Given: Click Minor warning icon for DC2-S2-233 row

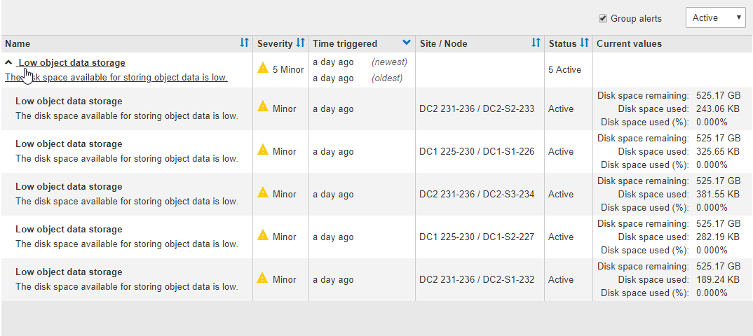Looking at the screenshot, I should pos(263,108).
